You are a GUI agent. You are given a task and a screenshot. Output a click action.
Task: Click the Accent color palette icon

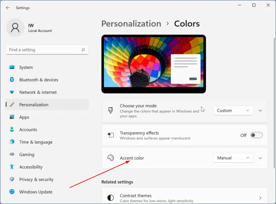pos(110,158)
